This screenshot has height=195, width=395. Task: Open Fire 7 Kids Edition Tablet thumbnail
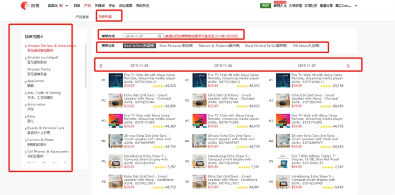[283, 161]
